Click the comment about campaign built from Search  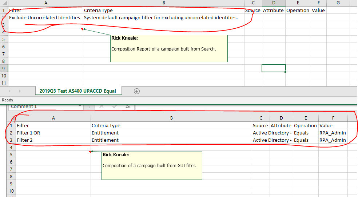169,48
